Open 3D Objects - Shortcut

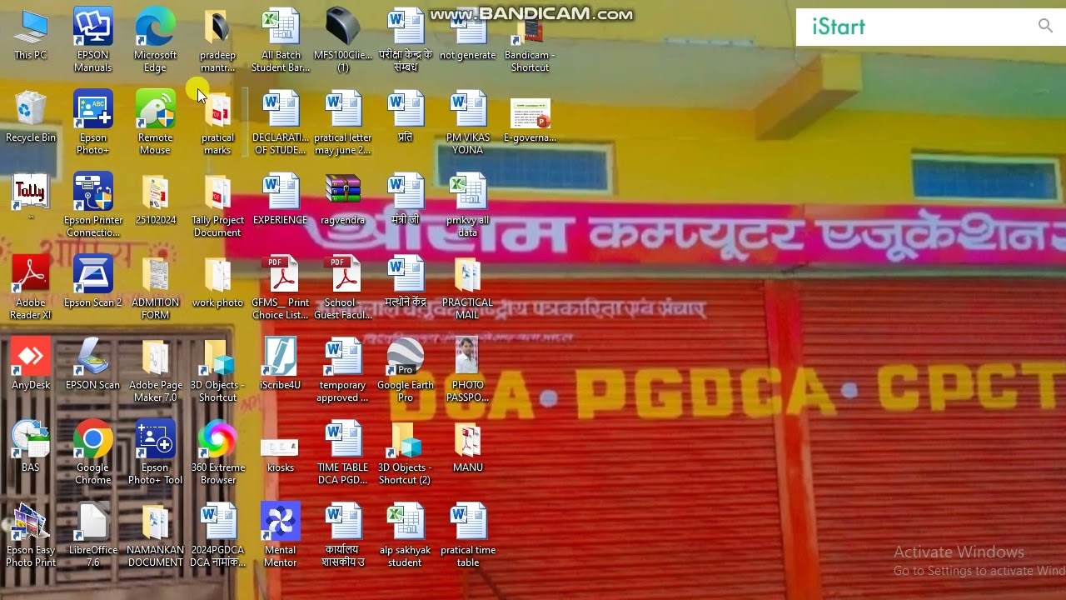click(x=217, y=371)
